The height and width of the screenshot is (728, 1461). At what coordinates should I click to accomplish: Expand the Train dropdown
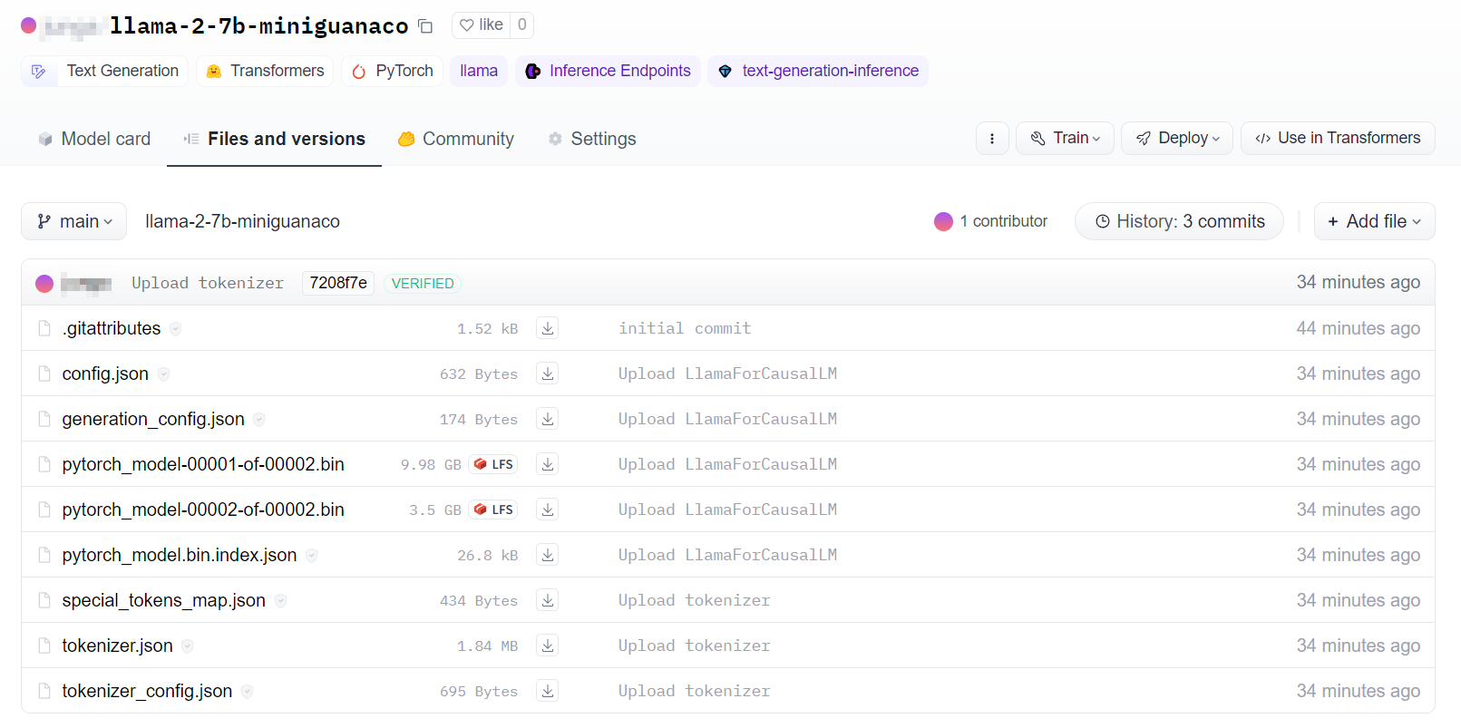click(x=1065, y=139)
